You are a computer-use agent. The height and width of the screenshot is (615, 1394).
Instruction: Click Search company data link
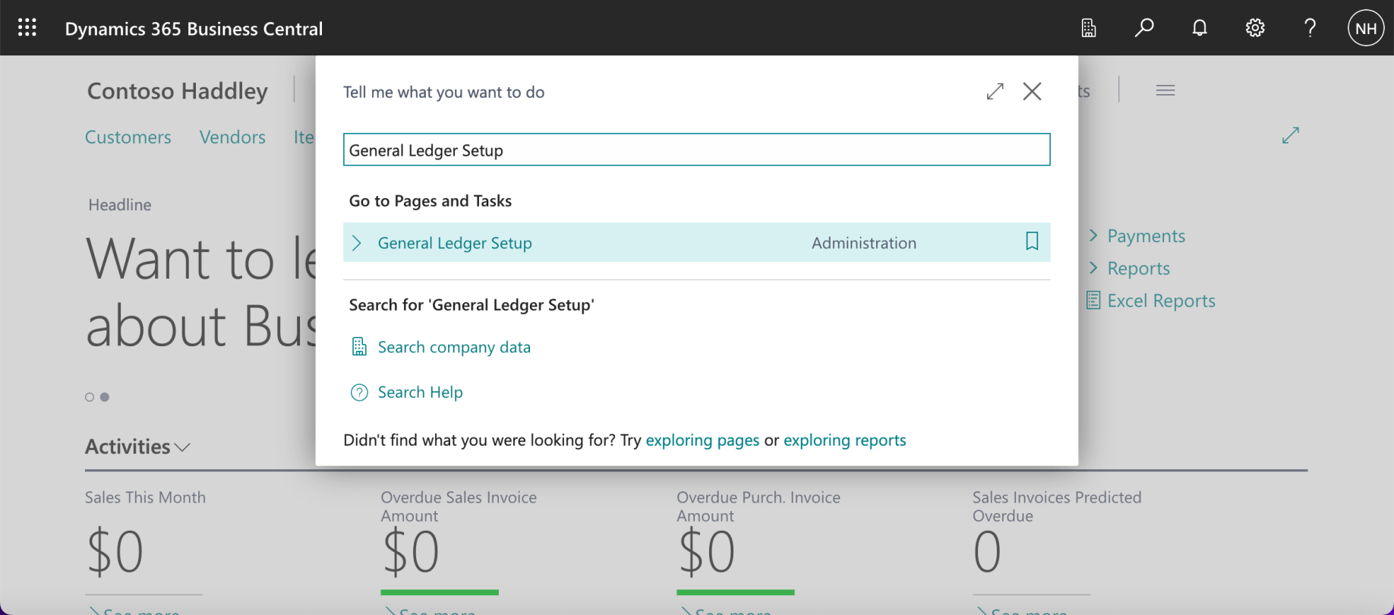click(x=454, y=347)
